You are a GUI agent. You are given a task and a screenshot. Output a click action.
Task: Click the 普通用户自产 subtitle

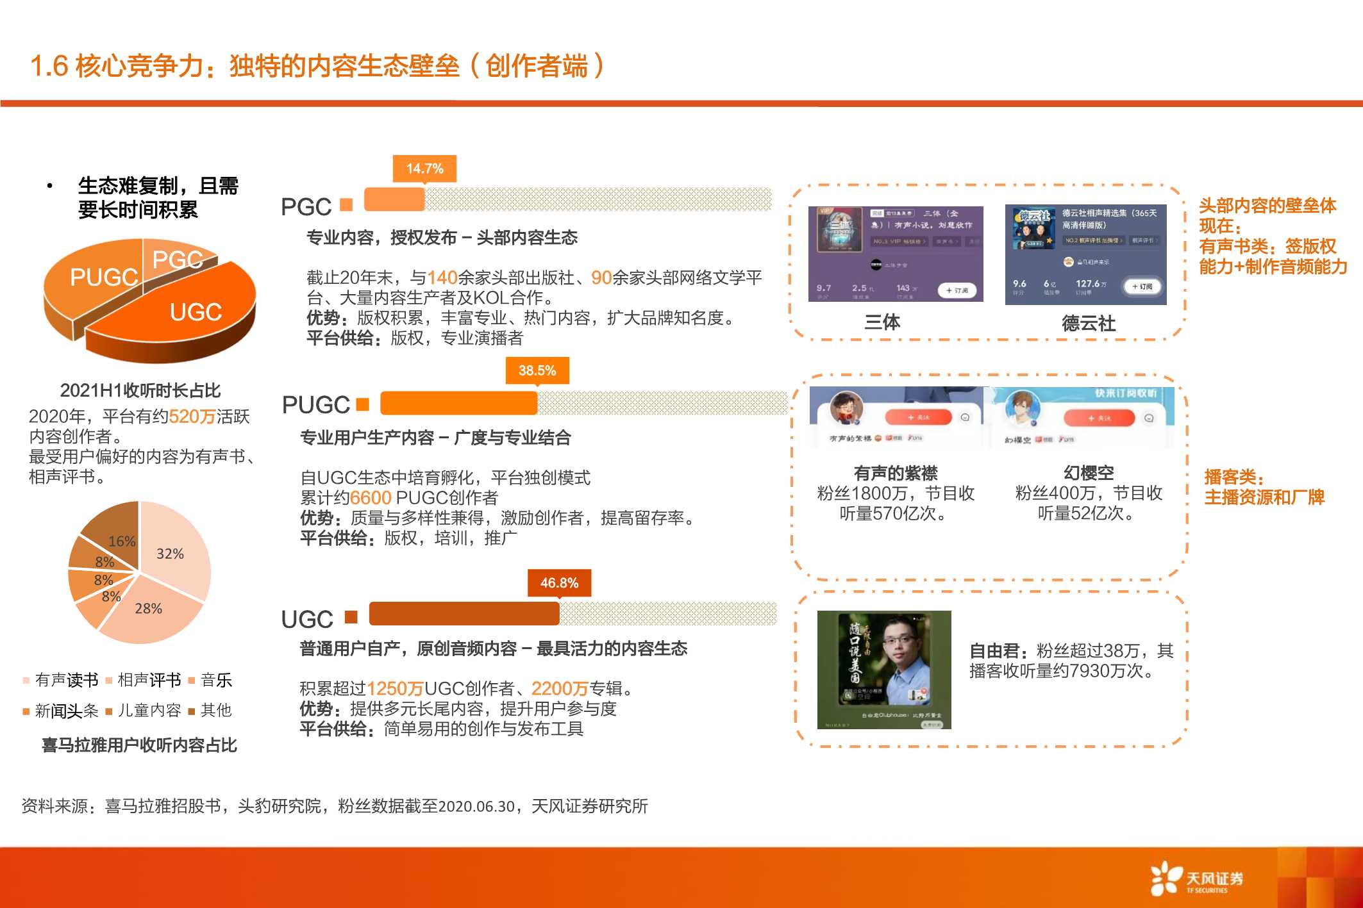pos(493,648)
